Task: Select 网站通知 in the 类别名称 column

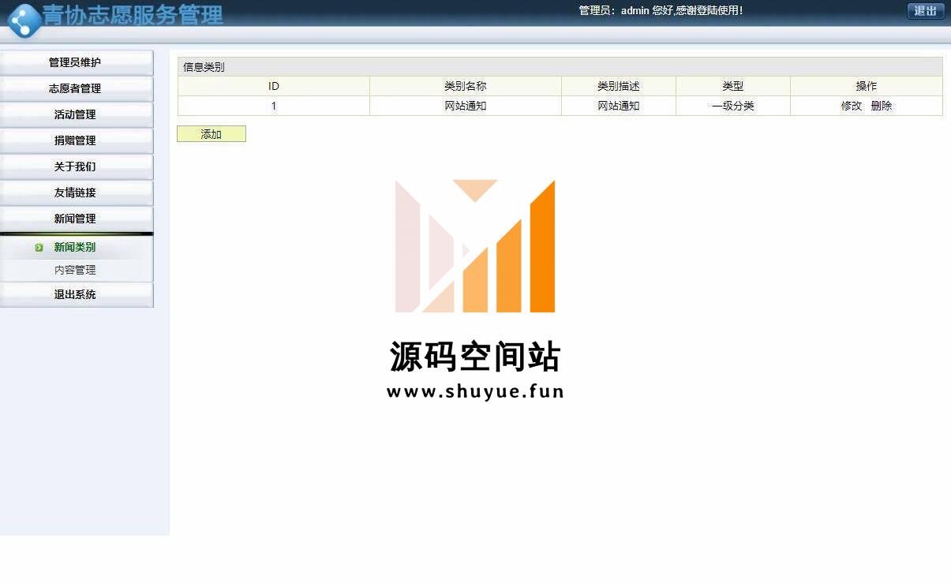Action: 466,106
